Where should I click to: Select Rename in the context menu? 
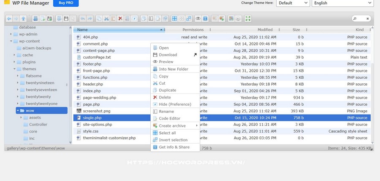coord(166,112)
